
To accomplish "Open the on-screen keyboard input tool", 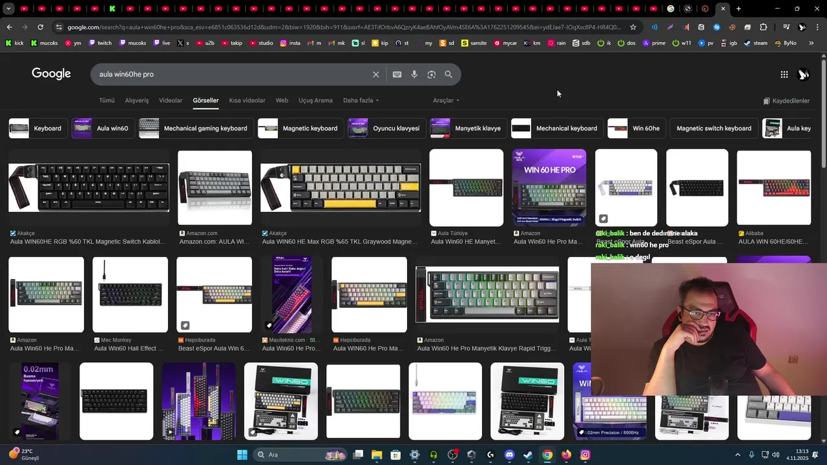I will click(397, 74).
